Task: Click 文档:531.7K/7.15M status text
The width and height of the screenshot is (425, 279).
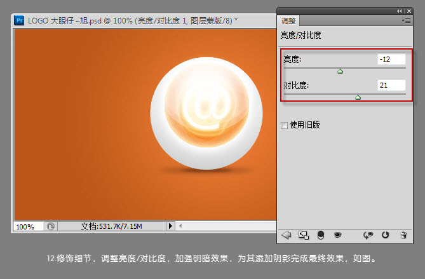Action: [111, 226]
